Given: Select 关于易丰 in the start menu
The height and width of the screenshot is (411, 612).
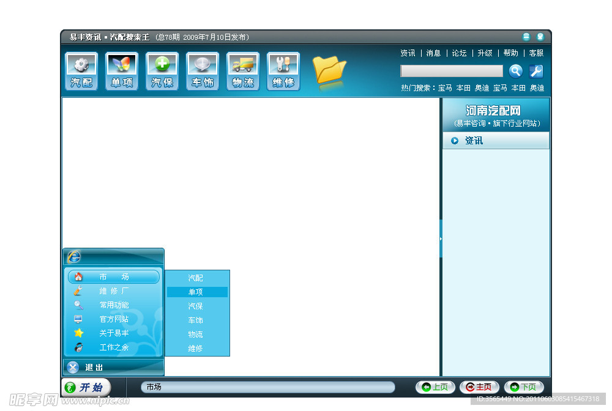Looking at the screenshot, I should 114,333.
